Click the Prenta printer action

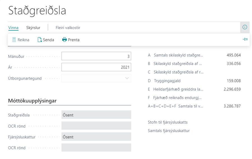pyautogui.click(x=71, y=40)
